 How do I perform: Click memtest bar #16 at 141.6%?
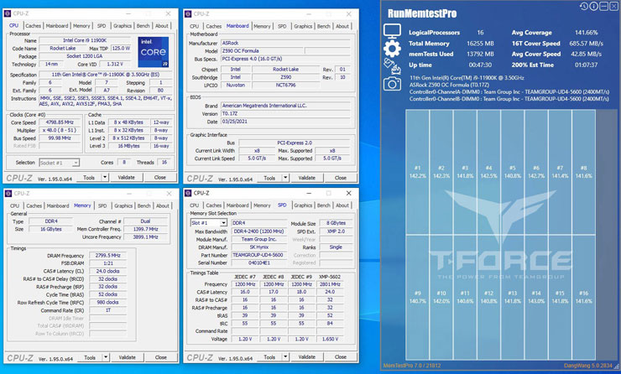(x=584, y=297)
